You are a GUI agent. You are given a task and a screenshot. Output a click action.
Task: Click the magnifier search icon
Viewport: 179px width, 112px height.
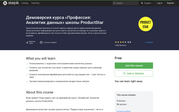point(114,3)
